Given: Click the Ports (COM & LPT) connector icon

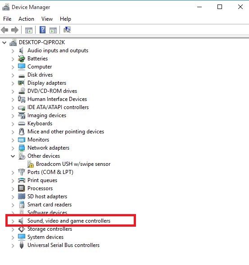Looking at the screenshot, I should click(x=22, y=172).
